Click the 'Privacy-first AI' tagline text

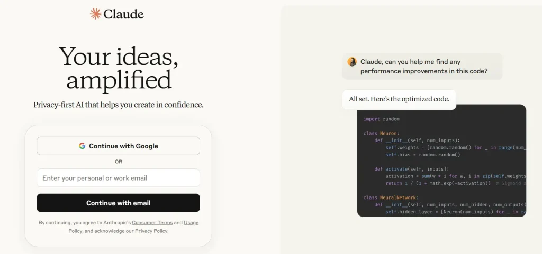click(x=119, y=105)
